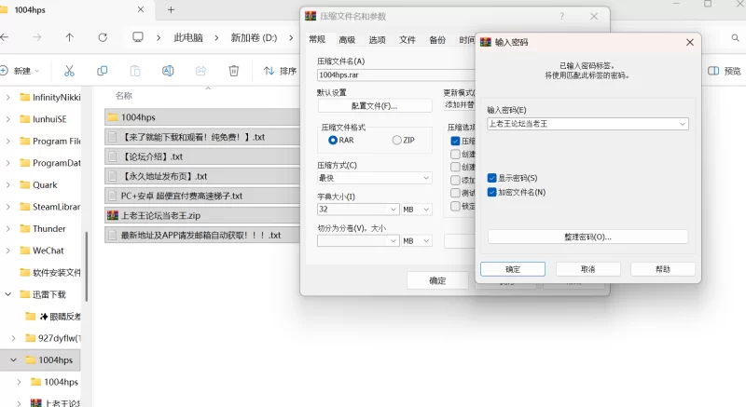Close the 输入密码 dialog

[x=690, y=42]
